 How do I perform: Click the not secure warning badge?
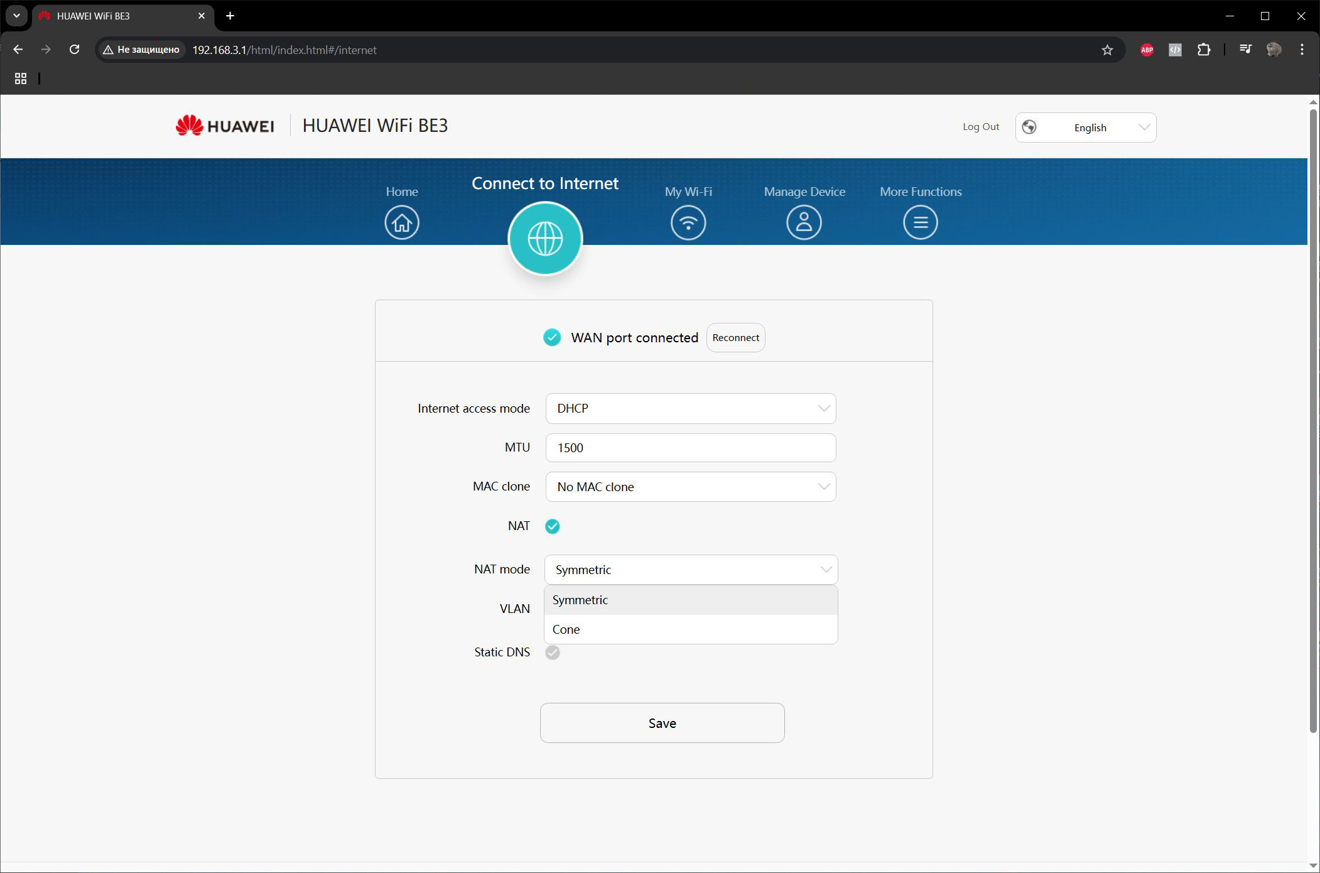pyautogui.click(x=142, y=50)
